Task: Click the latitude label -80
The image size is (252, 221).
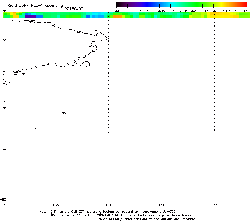Action: (x=3, y=199)
